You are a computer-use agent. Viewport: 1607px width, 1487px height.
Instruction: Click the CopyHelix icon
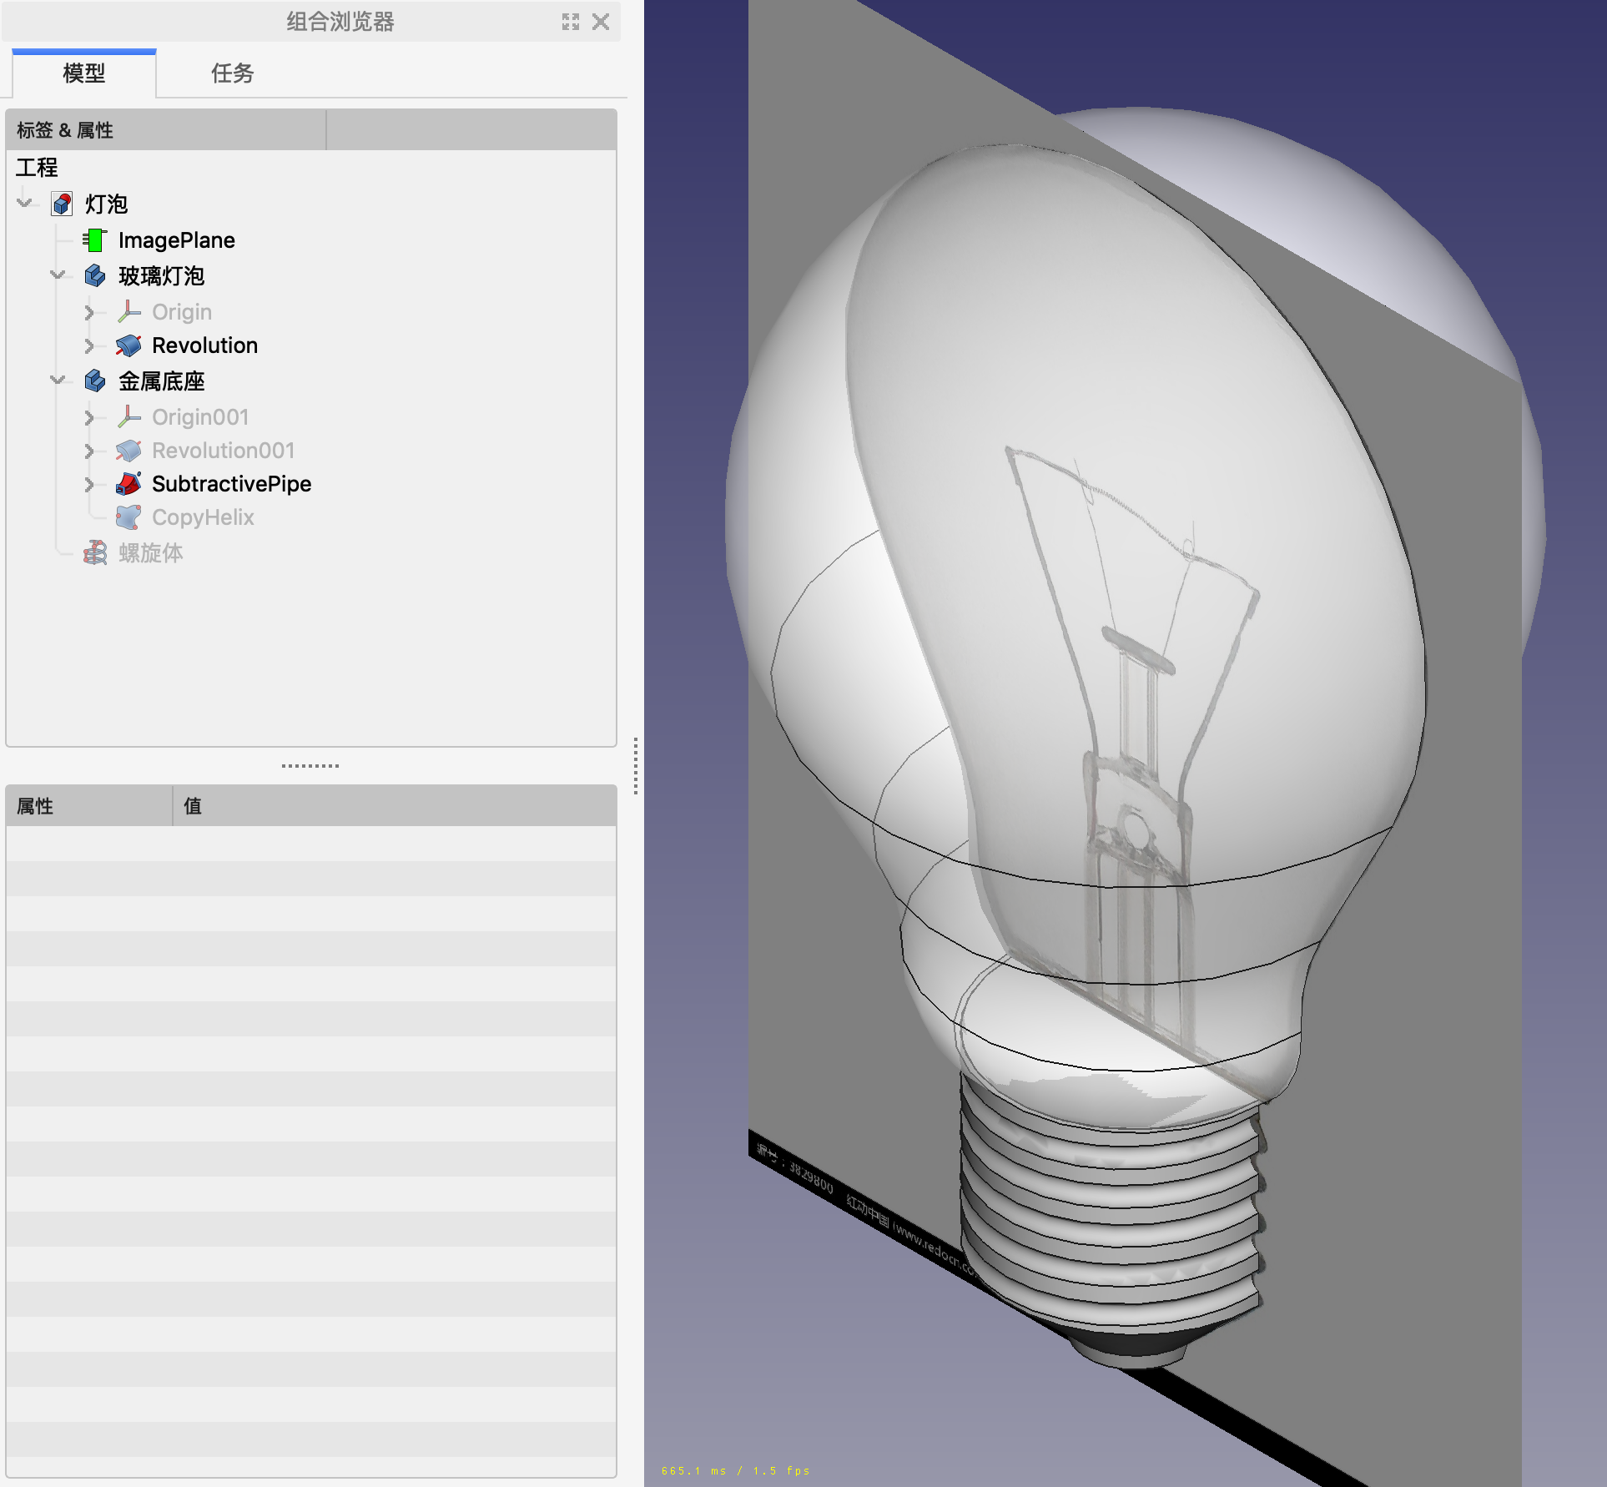(128, 517)
